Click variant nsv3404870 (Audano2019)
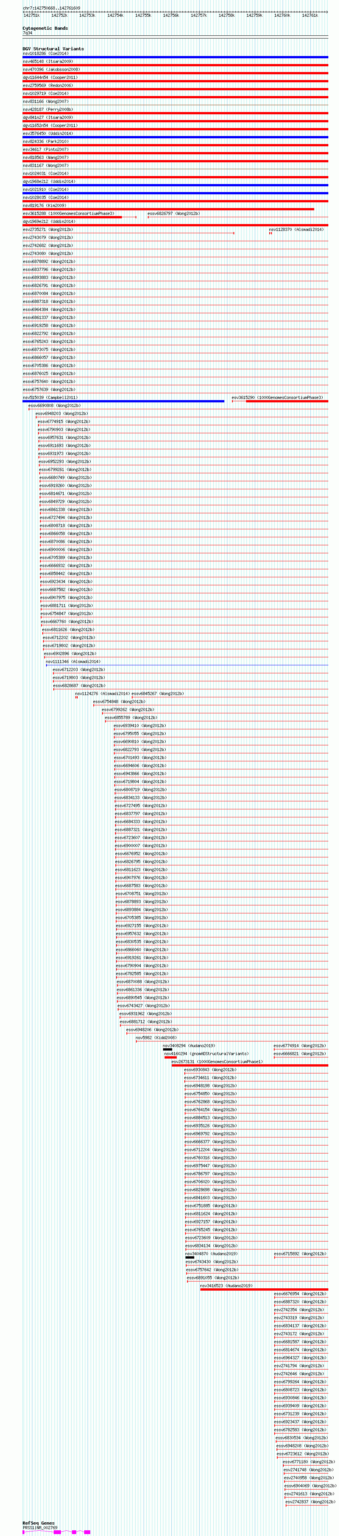 tap(211, 1254)
